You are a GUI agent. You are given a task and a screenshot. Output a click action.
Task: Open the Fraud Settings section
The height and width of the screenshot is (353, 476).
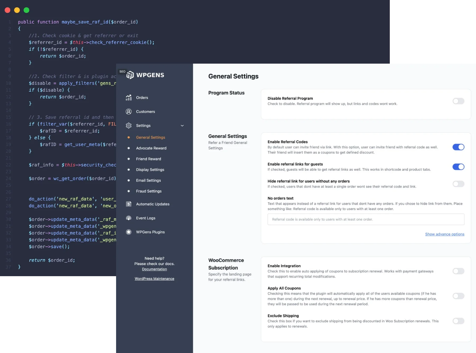pyautogui.click(x=149, y=191)
